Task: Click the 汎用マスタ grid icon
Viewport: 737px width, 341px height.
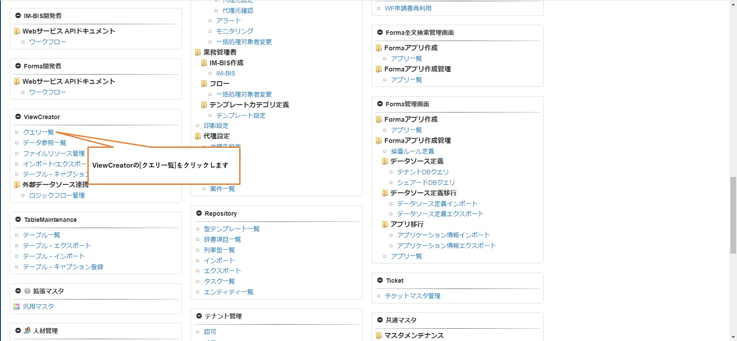Action: coord(17,307)
